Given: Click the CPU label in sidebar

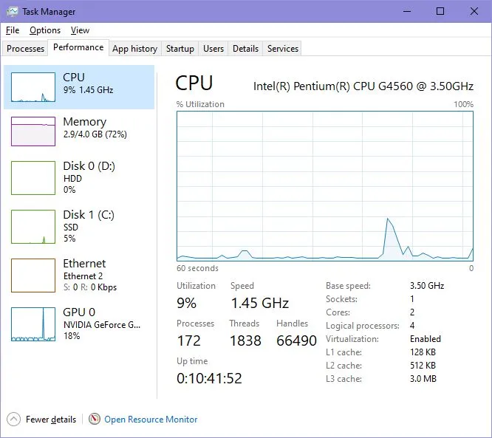Looking at the screenshot, I should 74,78.
